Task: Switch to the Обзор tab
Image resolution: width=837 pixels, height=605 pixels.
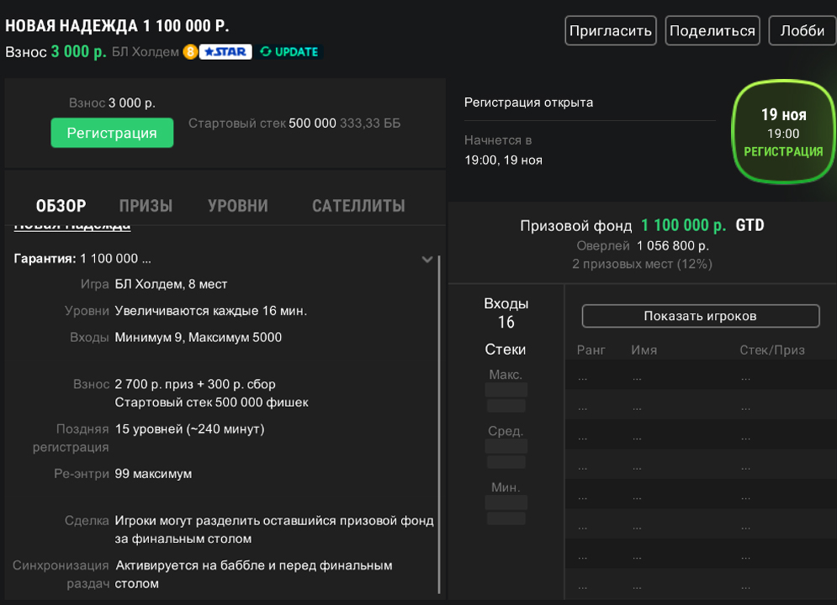Action: 61,206
